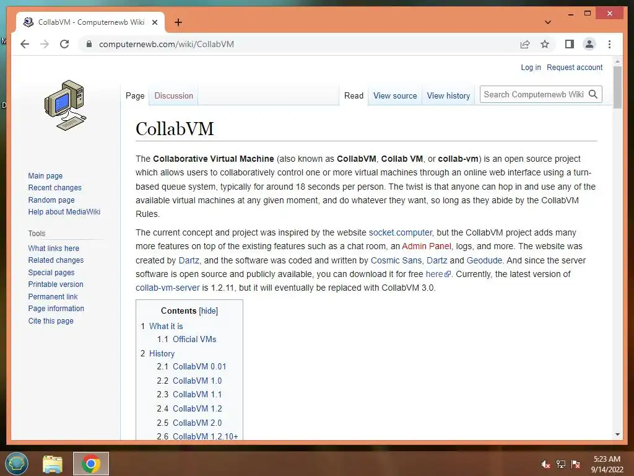
Task: Open the tab search chevron in the title bar
Action: [547, 22]
